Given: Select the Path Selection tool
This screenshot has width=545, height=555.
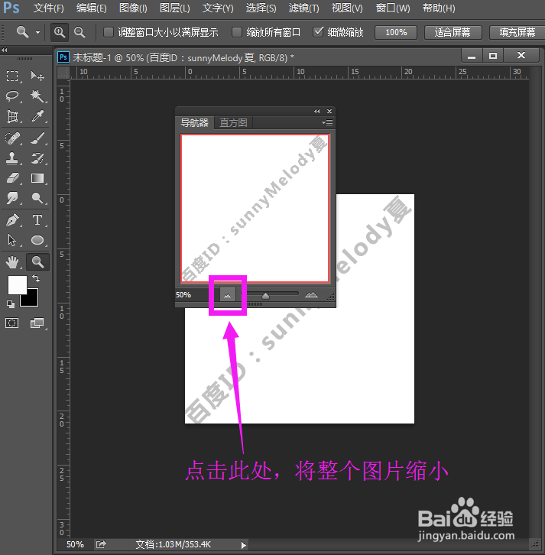Looking at the screenshot, I should coord(12,240).
